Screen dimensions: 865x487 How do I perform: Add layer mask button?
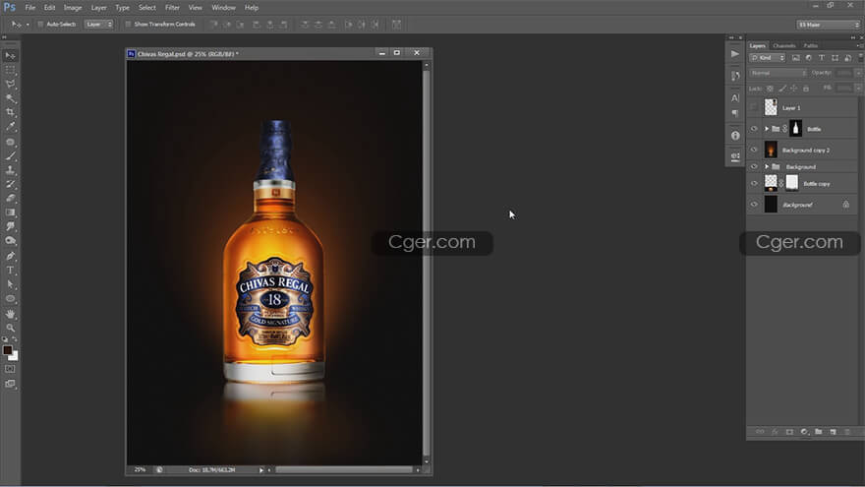[789, 432]
